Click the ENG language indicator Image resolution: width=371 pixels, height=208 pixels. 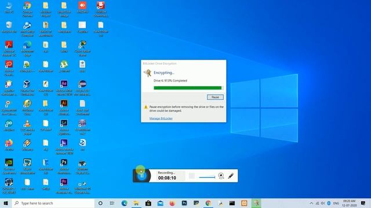pyautogui.click(x=336, y=203)
